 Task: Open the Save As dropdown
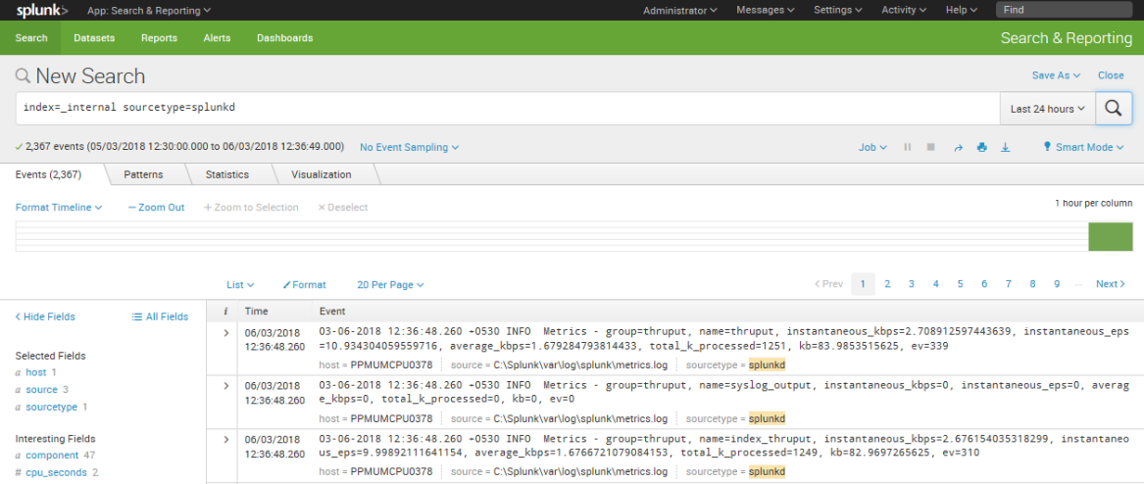pyautogui.click(x=1056, y=75)
